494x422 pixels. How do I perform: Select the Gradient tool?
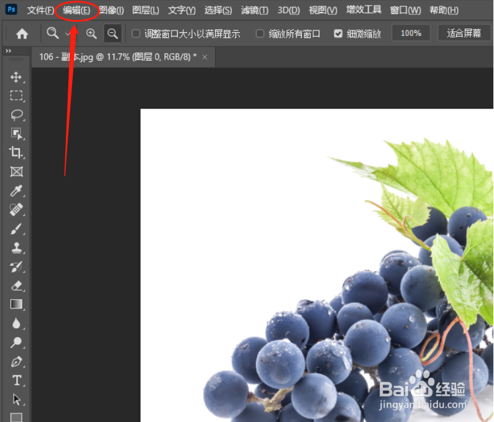click(x=16, y=304)
